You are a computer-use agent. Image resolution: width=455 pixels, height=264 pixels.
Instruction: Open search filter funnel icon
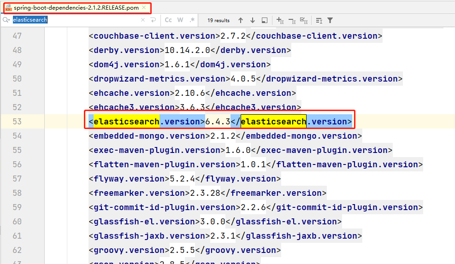coord(330,20)
